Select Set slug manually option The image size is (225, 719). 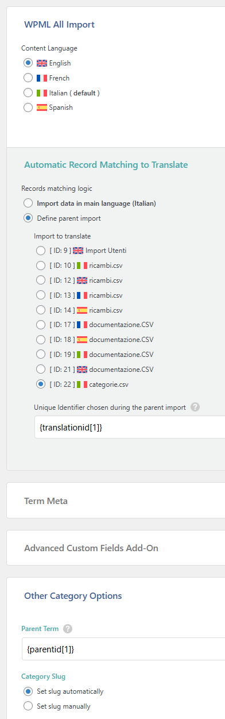click(28, 706)
